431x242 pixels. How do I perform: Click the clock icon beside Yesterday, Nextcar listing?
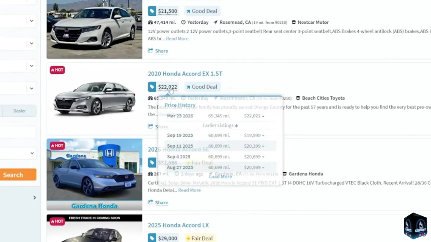pyautogui.click(x=183, y=22)
